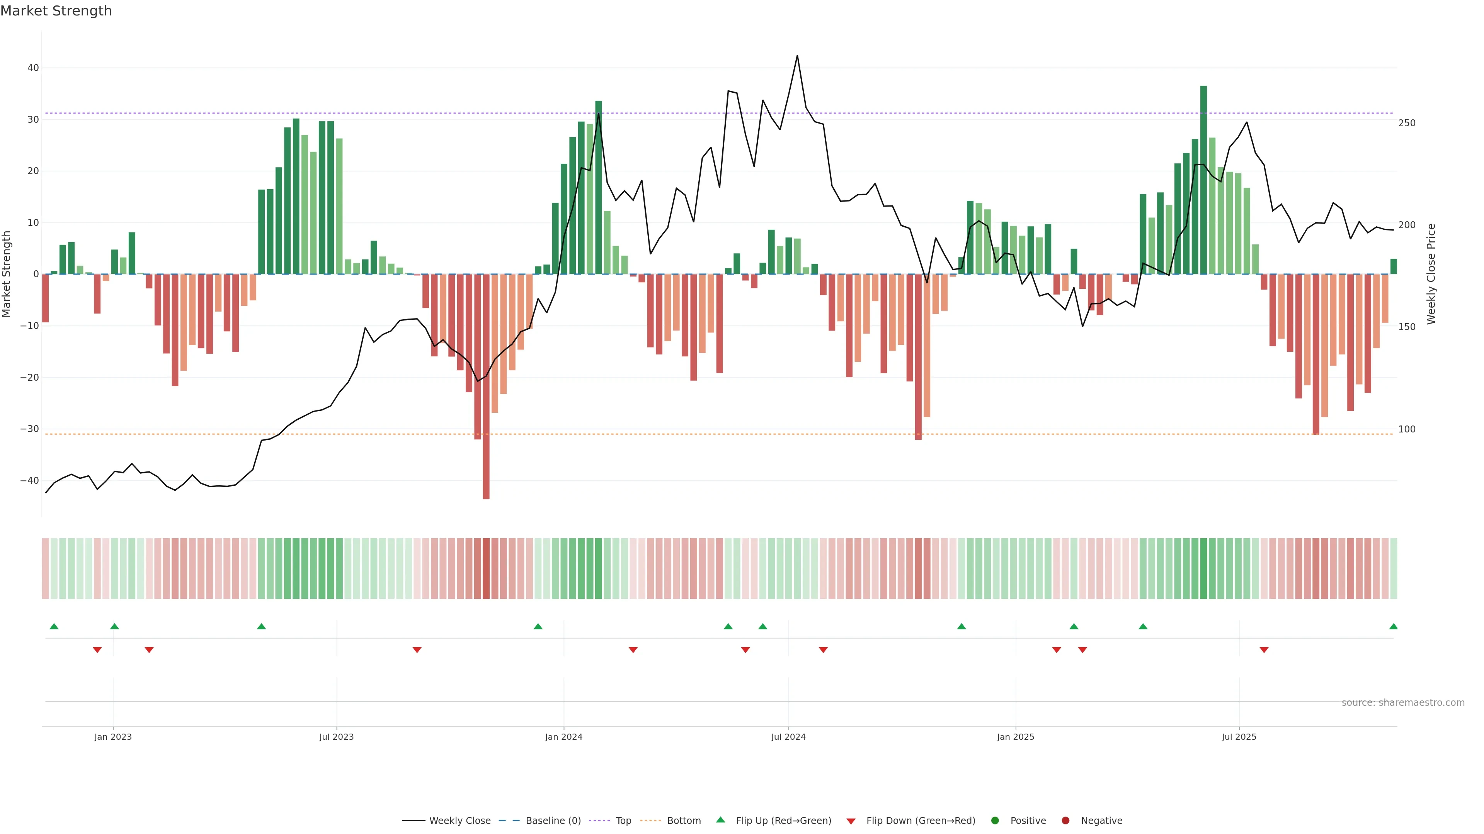This screenshot has width=1484, height=834.
Task: Click the Market Strength chart title
Action: (x=56, y=11)
